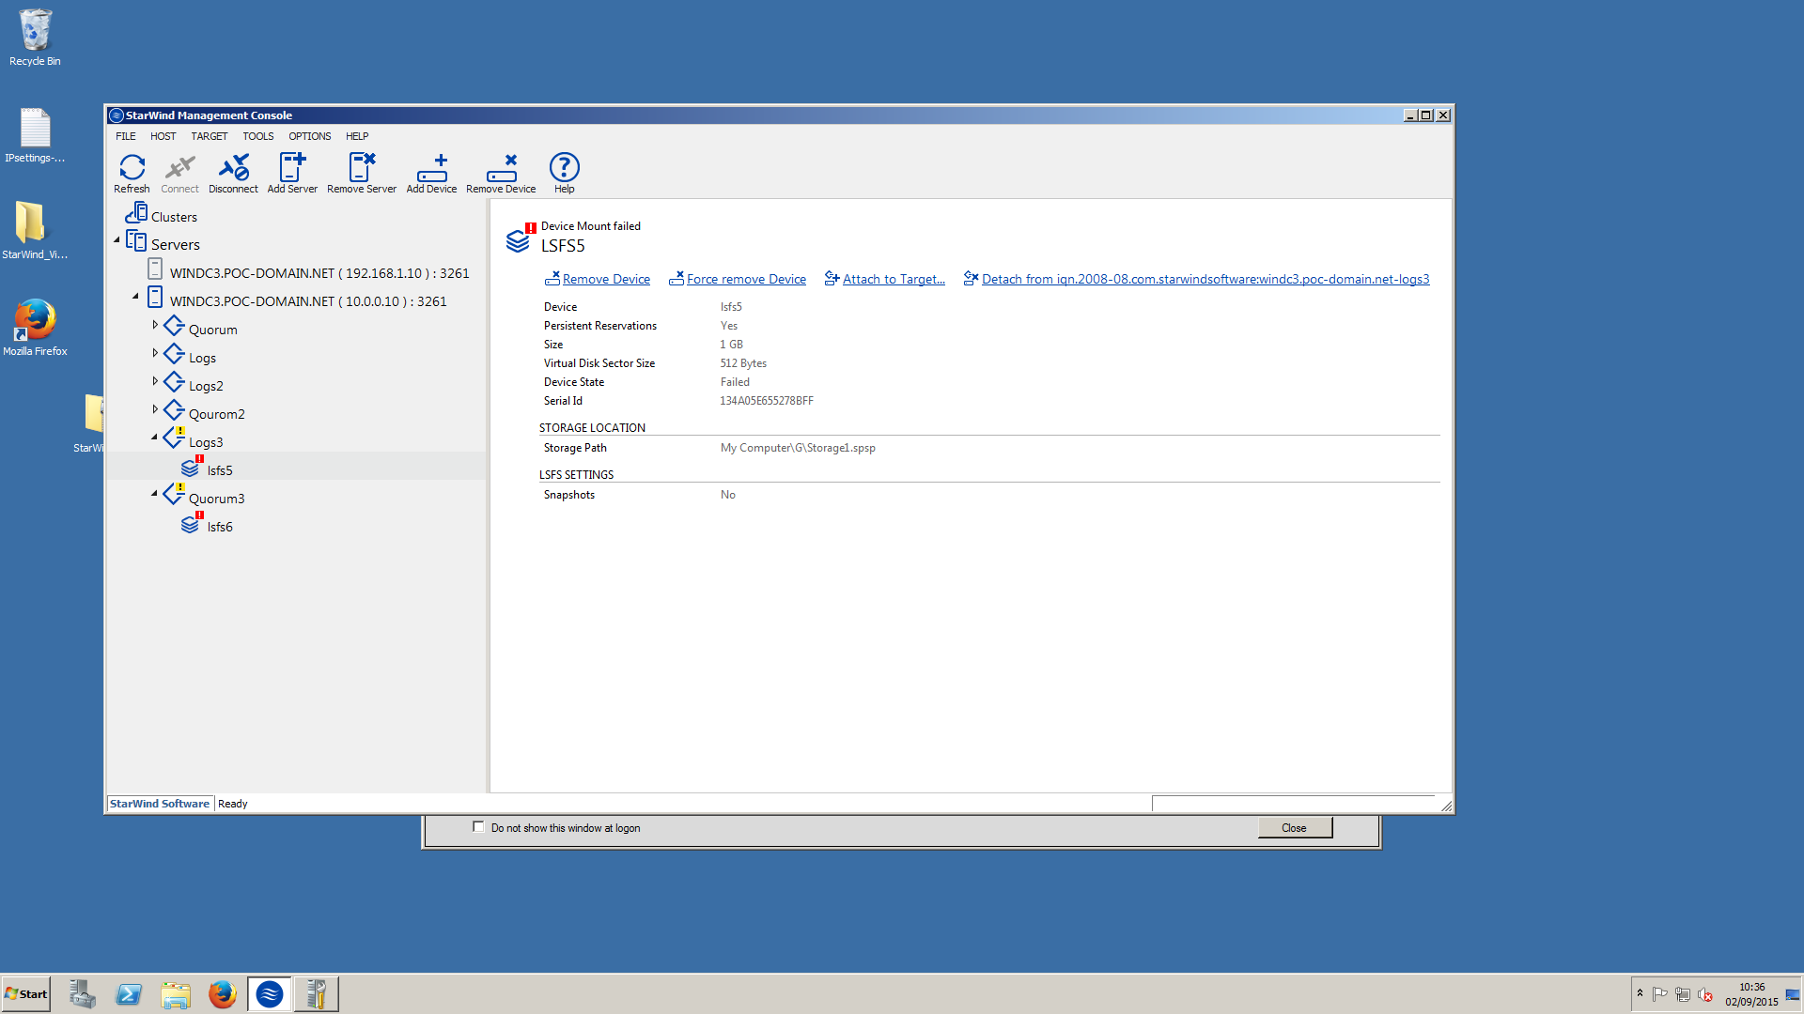The height and width of the screenshot is (1014, 1804).
Task: Click the window resize grip corner
Action: [1446, 806]
